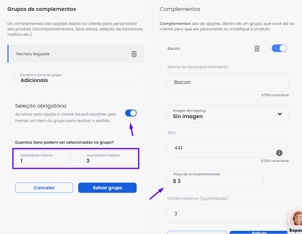The height and width of the screenshot is (234, 302).
Task: Focus the Nome do acompanhamento field
Action: point(228,82)
